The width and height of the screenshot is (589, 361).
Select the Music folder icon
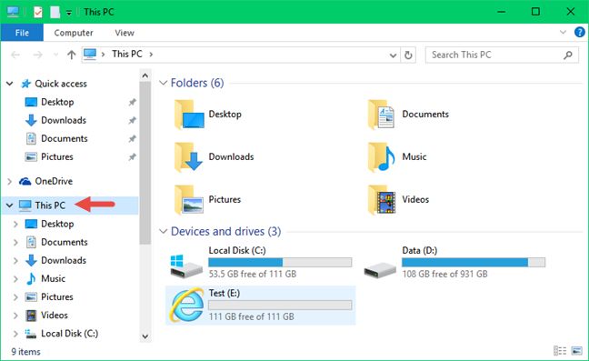tap(381, 156)
